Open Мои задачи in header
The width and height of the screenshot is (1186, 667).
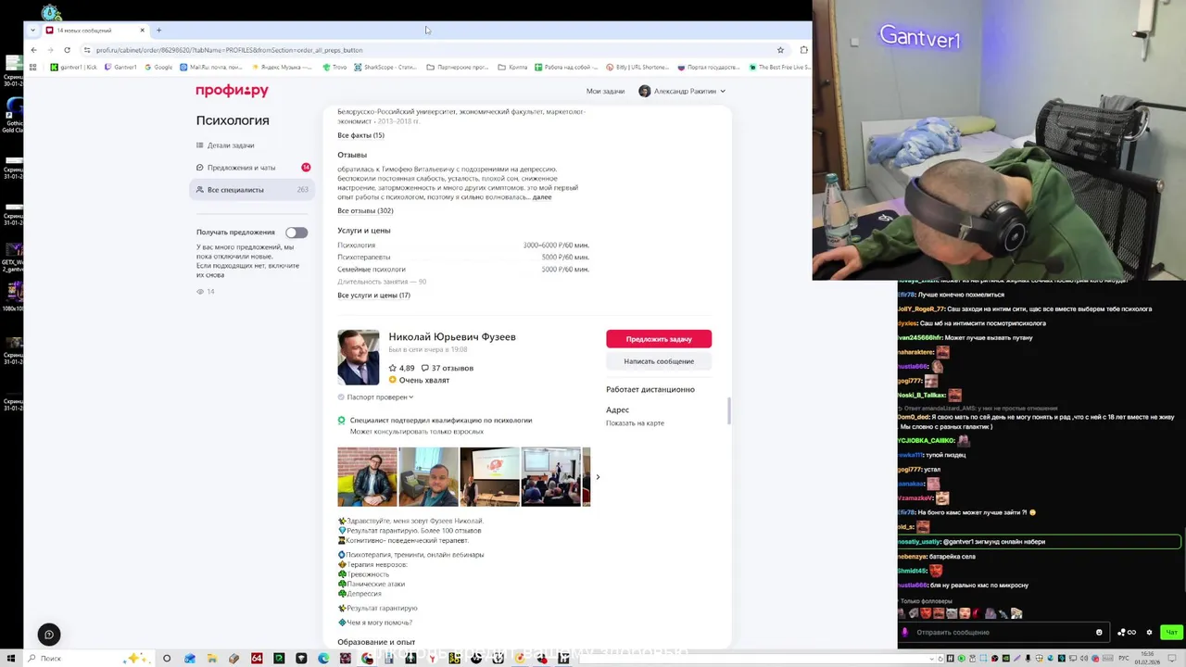[x=605, y=91]
